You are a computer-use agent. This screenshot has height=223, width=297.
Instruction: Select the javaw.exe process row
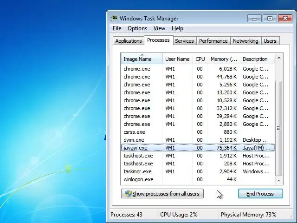click(198, 148)
